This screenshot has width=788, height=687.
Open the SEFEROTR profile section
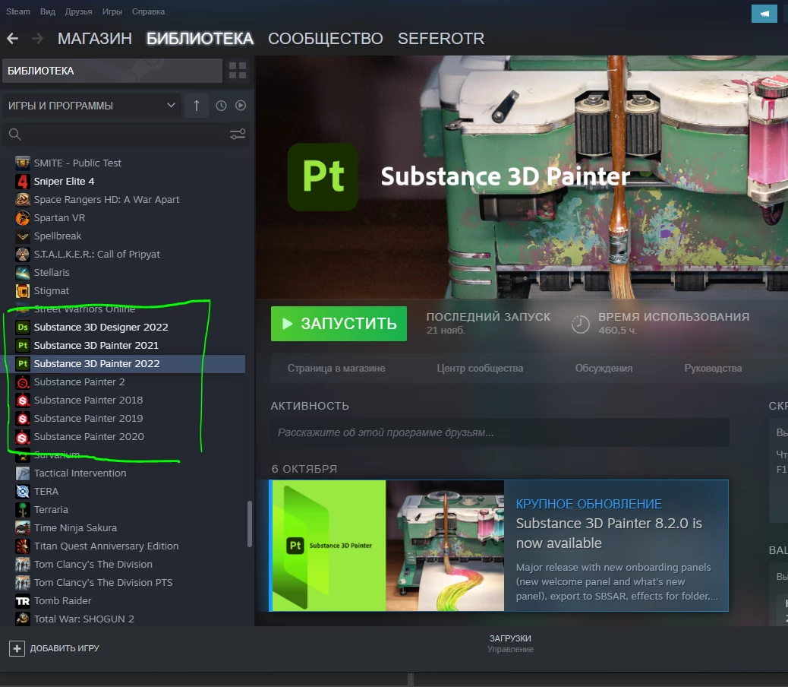441,39
